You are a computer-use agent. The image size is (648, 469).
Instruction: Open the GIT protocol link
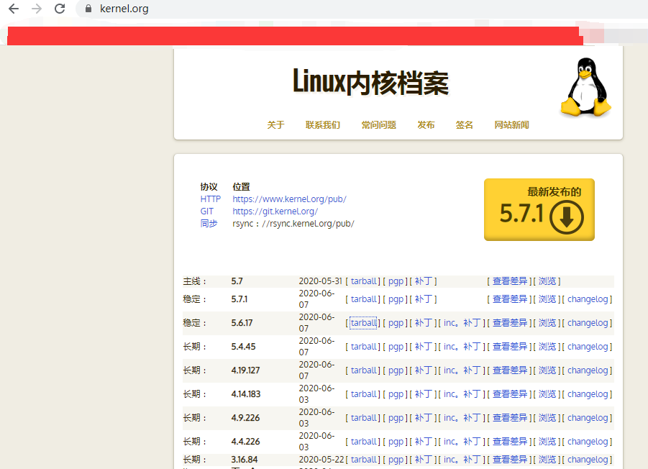[x=206, y=211]
